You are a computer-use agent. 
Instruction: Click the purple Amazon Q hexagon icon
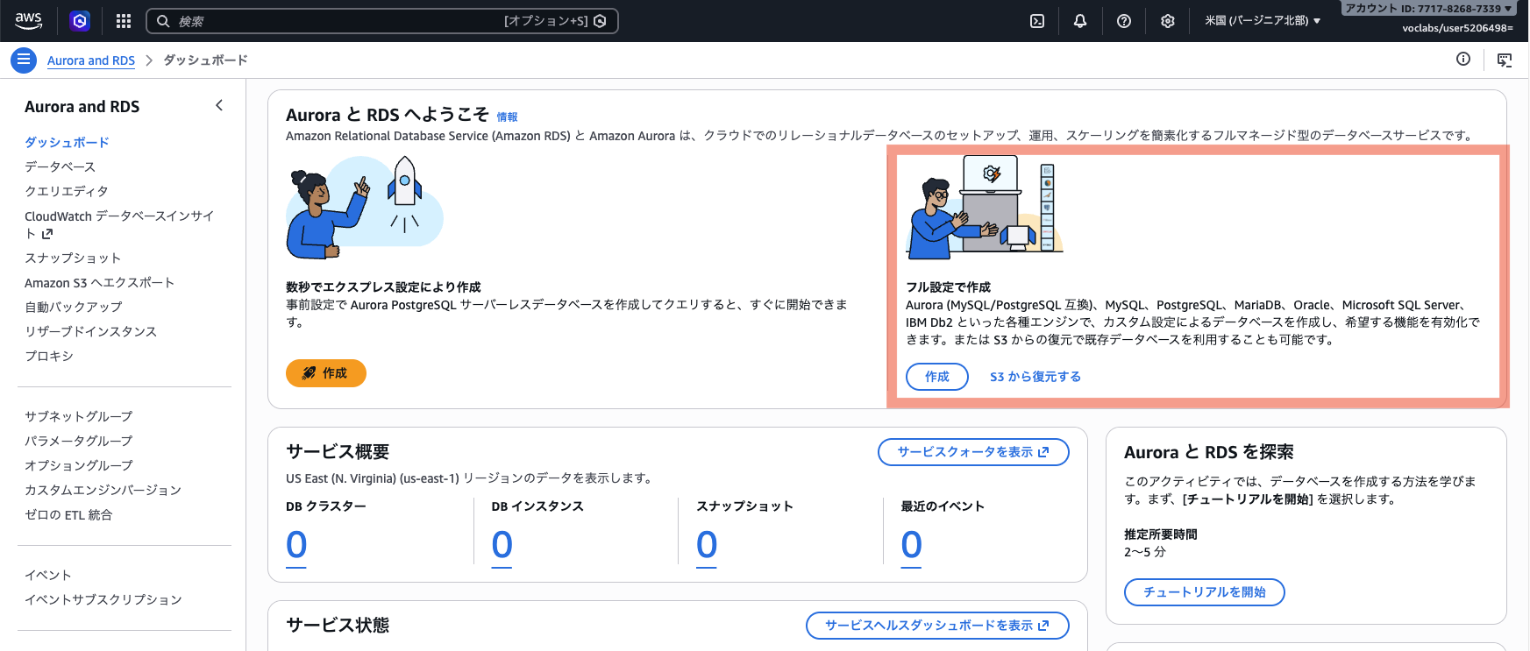(x=80, y=21)
